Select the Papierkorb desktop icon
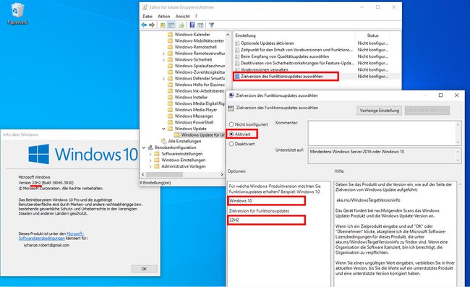The width and height of the screenshot is (470, 287). [x=17, y=14]
